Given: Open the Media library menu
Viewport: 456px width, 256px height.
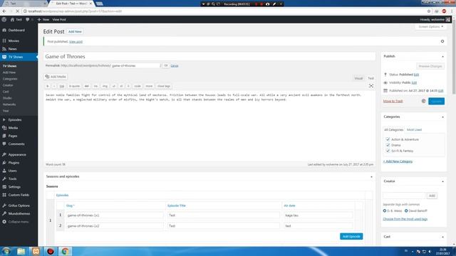Looking at the screenshot, I should tap(13, 128).
